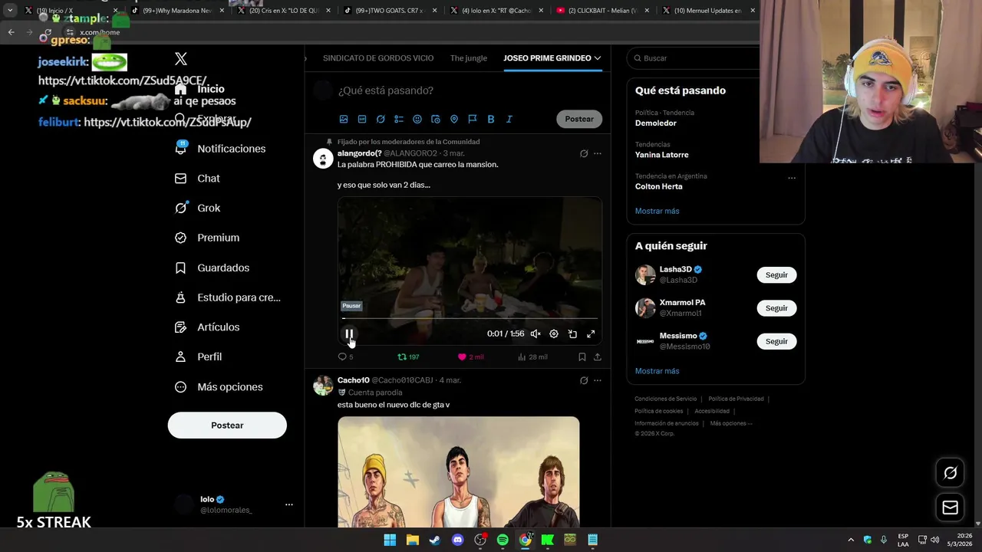This screenshot has height=552, width=982.
Task: Open Spotify from the taskbar
Action: 503,540
